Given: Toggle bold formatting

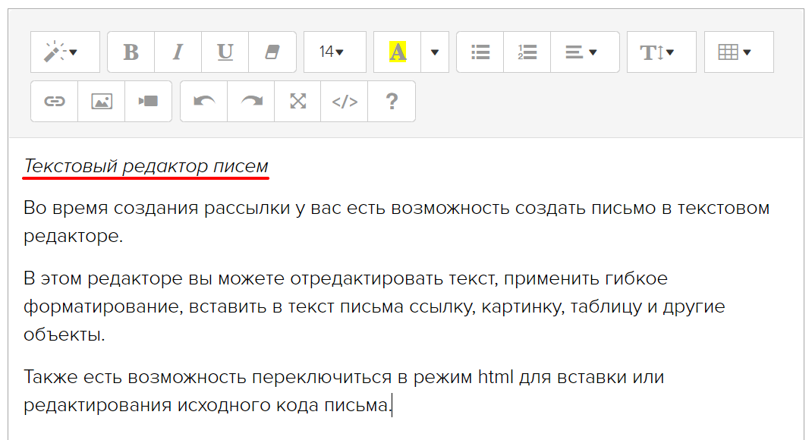Looking at the screenshot, I should tap(131, 52).
